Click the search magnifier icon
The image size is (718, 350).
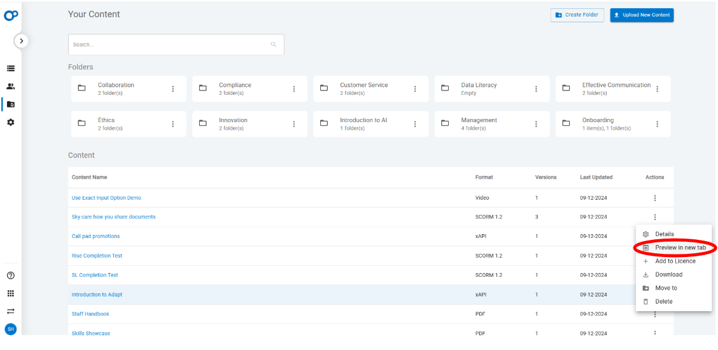coord(274,45)
